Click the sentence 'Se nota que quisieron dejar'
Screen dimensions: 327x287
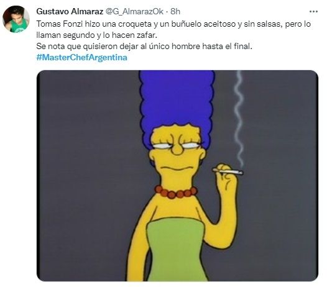(x=144, y=46)
